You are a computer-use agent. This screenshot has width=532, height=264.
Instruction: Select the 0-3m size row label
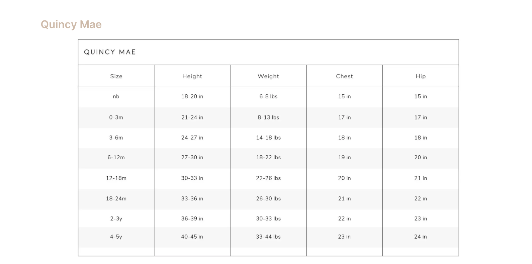116,117
